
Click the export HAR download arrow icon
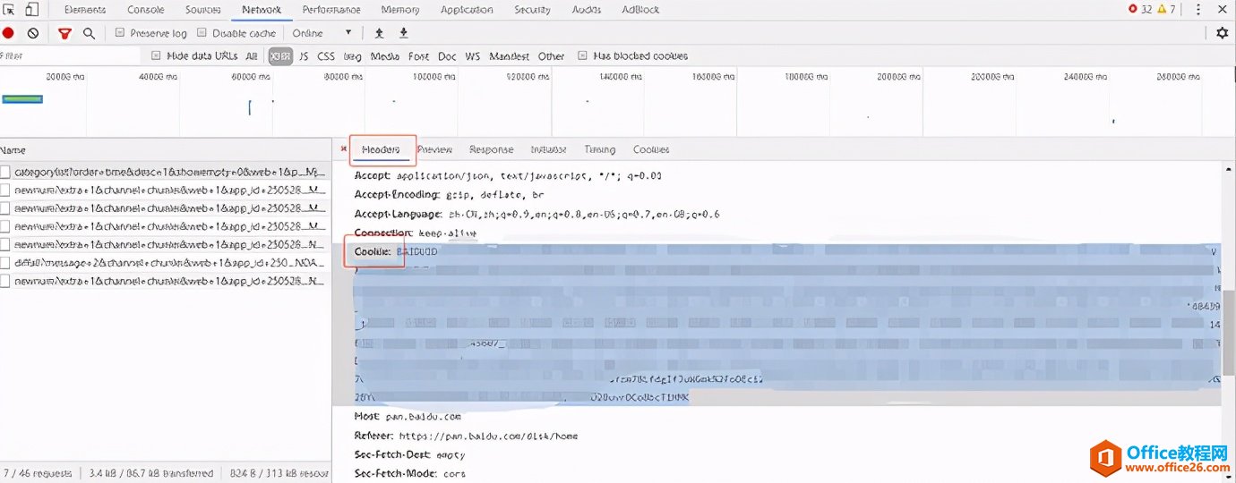pos(403,33)
